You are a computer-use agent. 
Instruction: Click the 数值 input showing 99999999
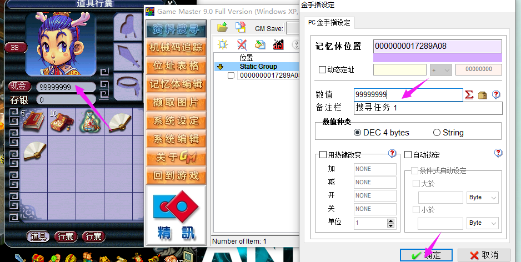tap(408, 94)
